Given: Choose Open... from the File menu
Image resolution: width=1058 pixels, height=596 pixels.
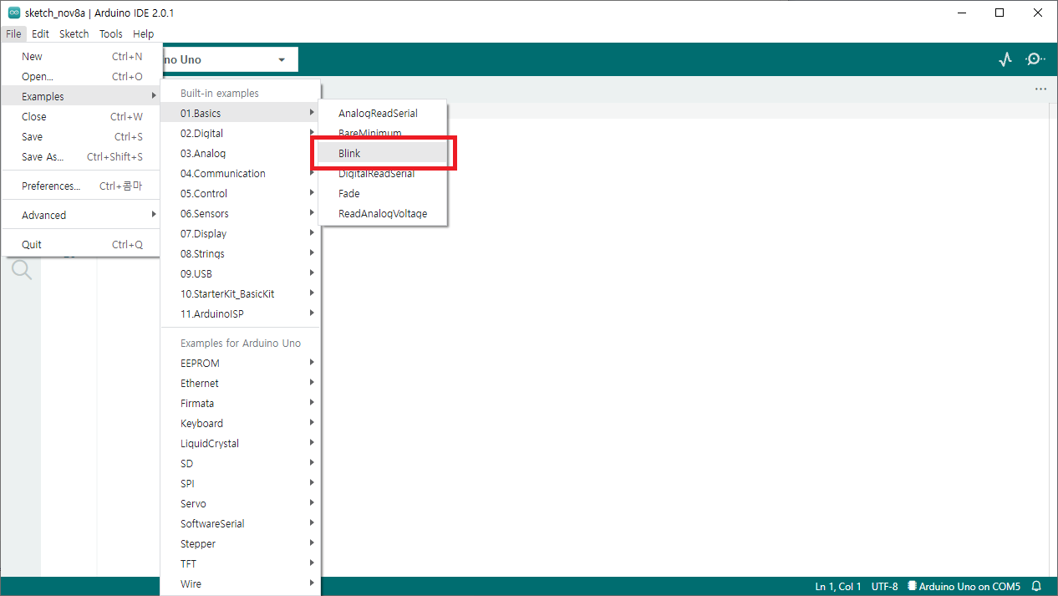Looking at the screenshot, I should (80, 77).
